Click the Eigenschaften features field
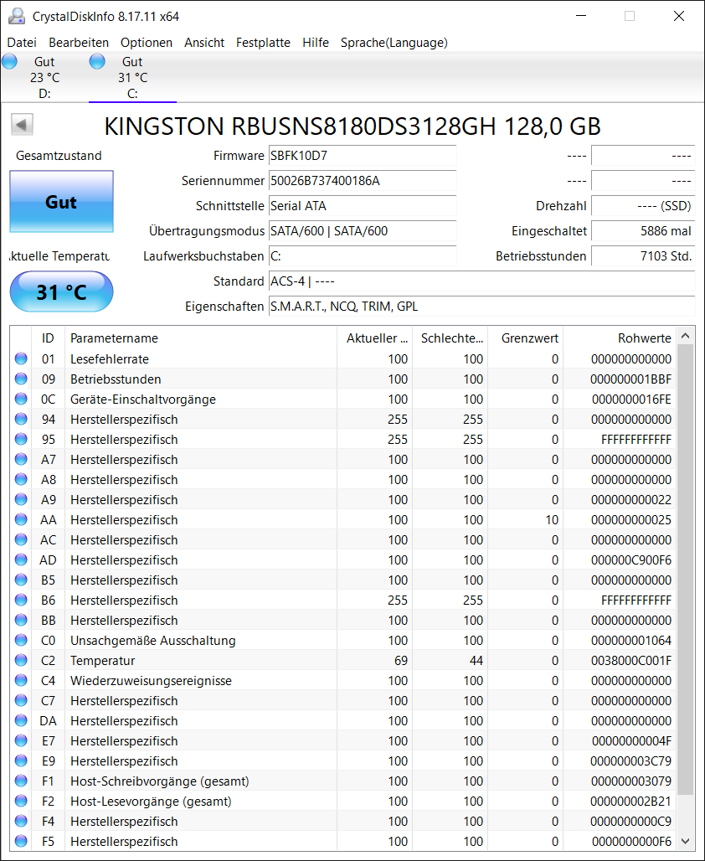The height and width of the screenshot is (861, 705). click(x=481, y=307)
